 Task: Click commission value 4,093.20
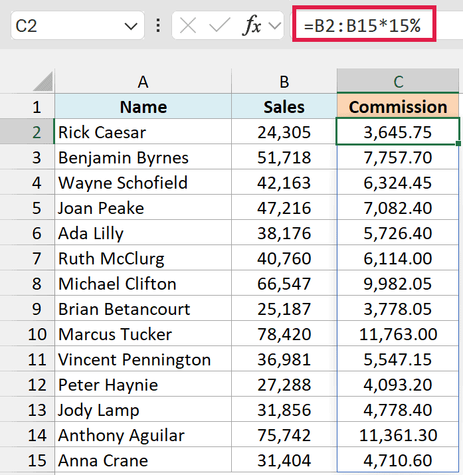(x=398, y=384)
